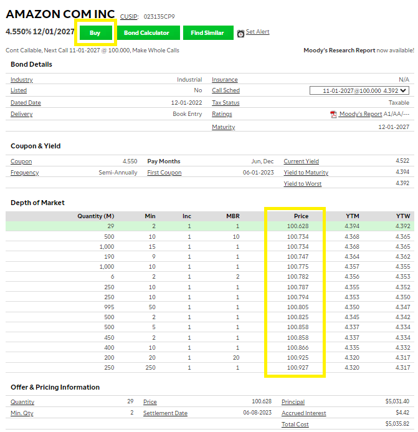Click the Find Similar button
Viewport: 418px width, 432px height.
tap(208, 33)
